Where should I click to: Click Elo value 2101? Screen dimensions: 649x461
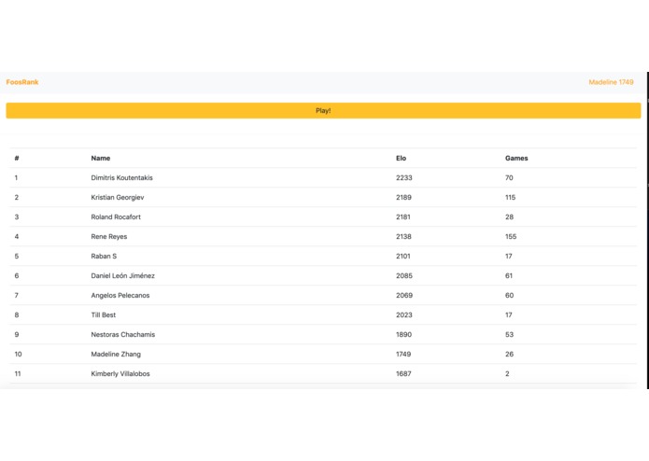pos(403,256)
